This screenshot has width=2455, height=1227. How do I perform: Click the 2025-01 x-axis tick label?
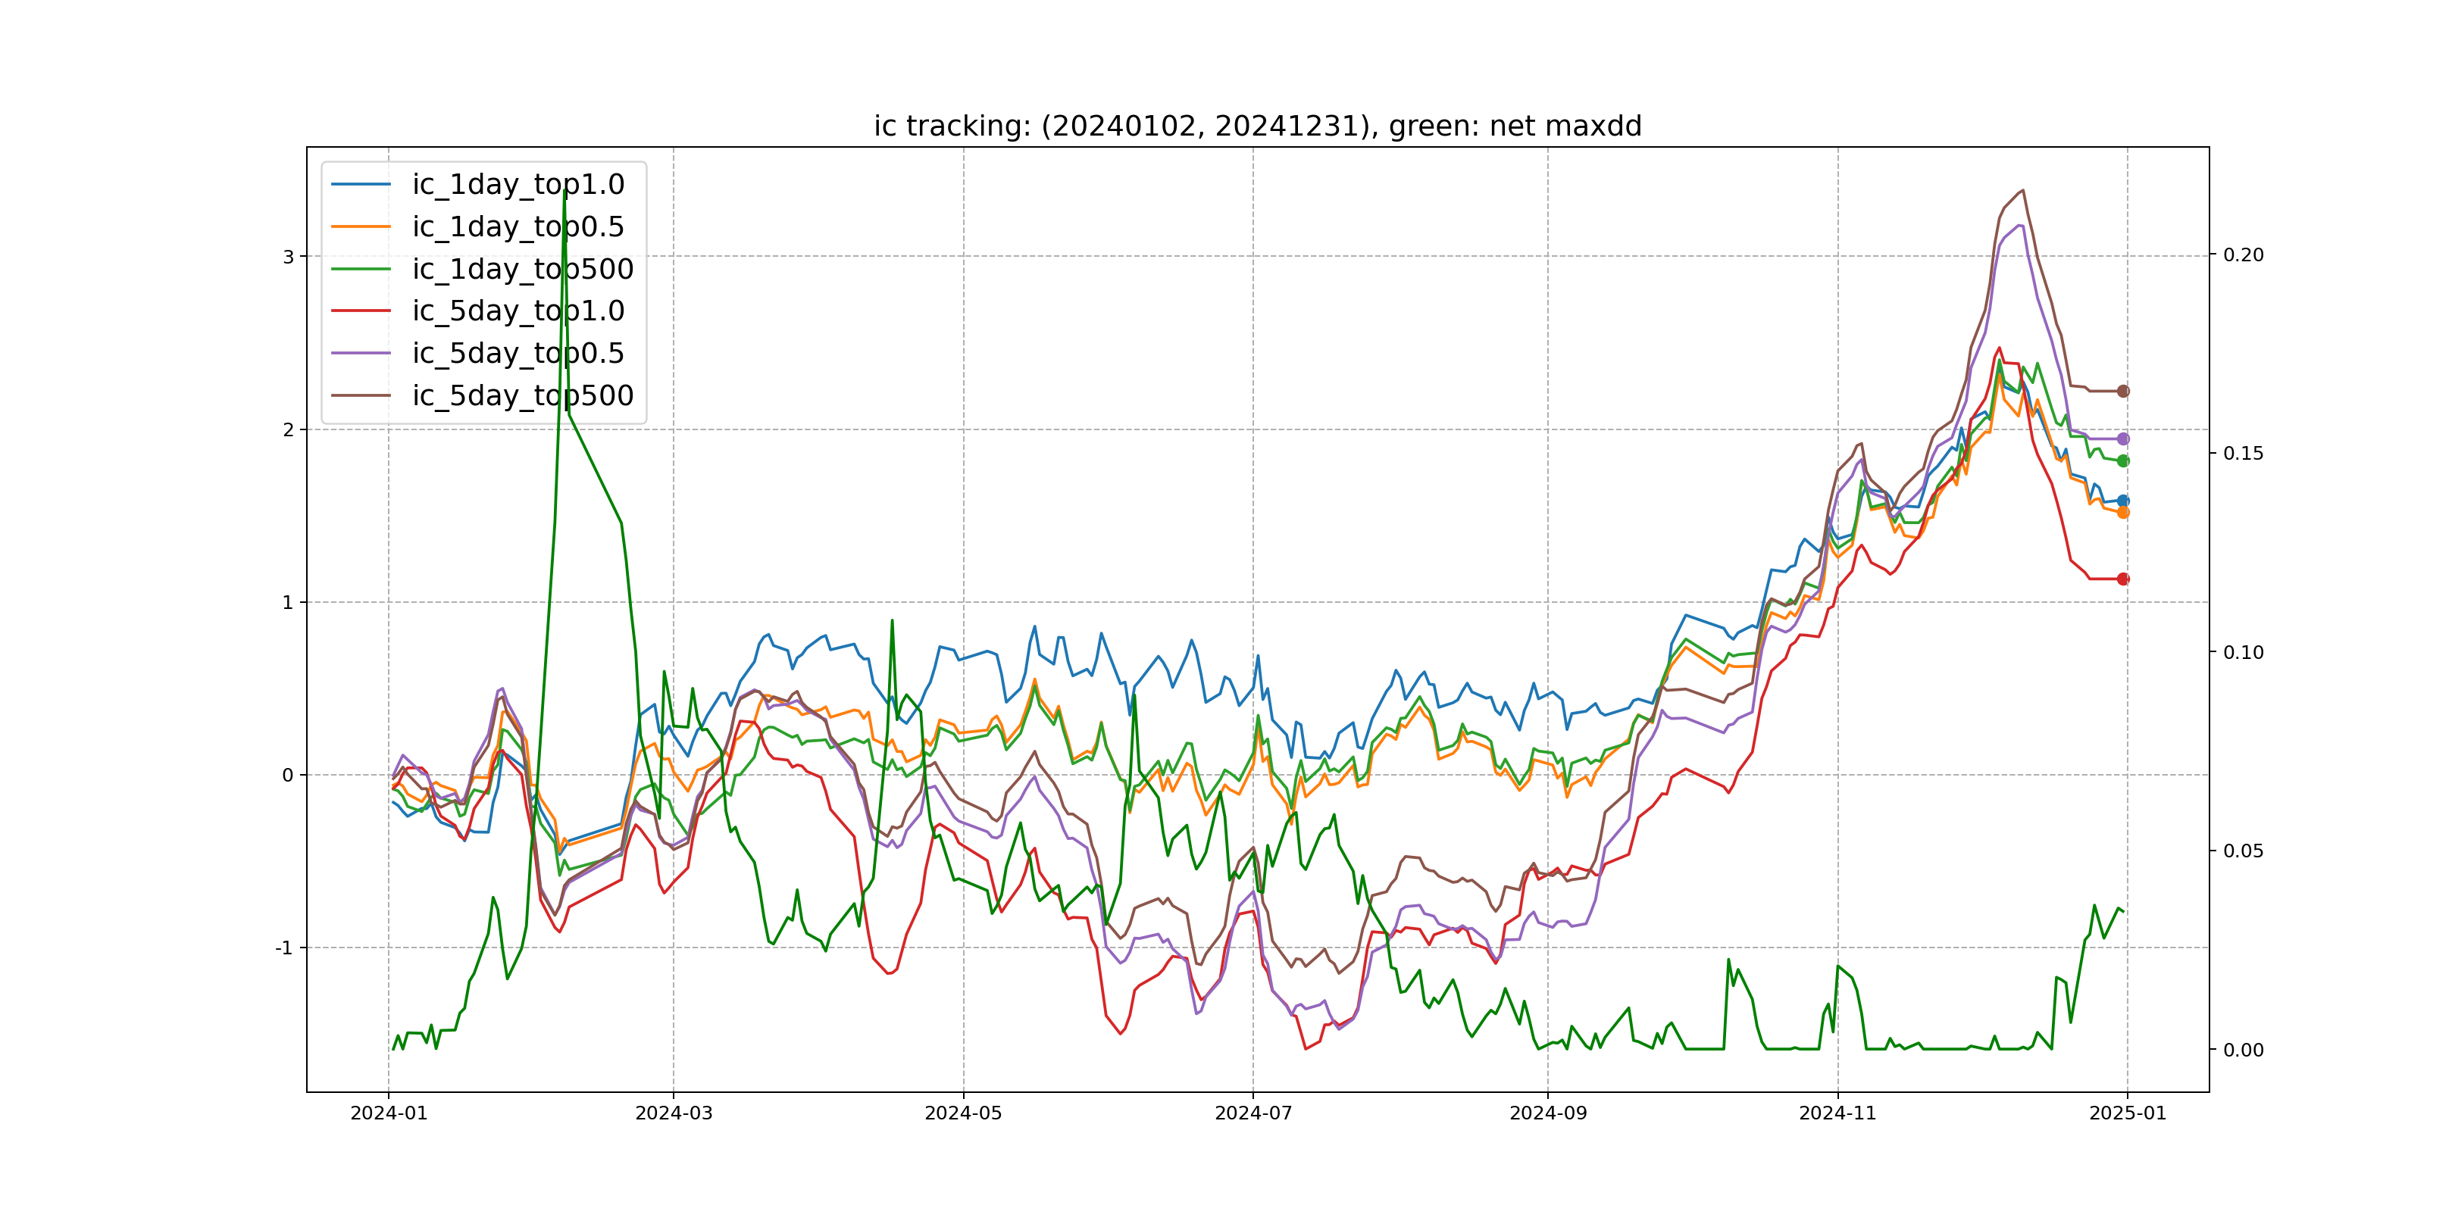click(x=2127, y=1113)
